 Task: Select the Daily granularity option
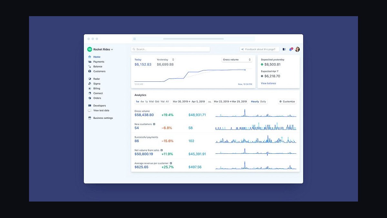[x=263, y=101]
